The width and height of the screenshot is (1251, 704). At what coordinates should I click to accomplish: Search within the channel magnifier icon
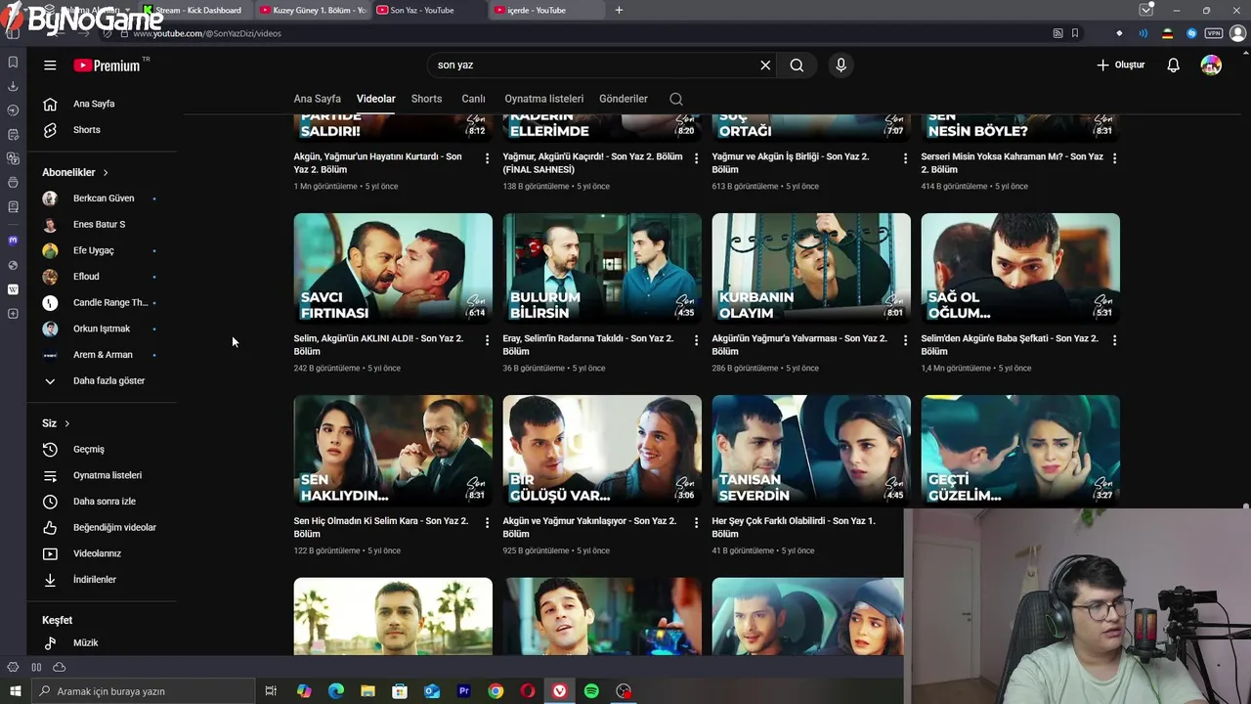point(676,99)
